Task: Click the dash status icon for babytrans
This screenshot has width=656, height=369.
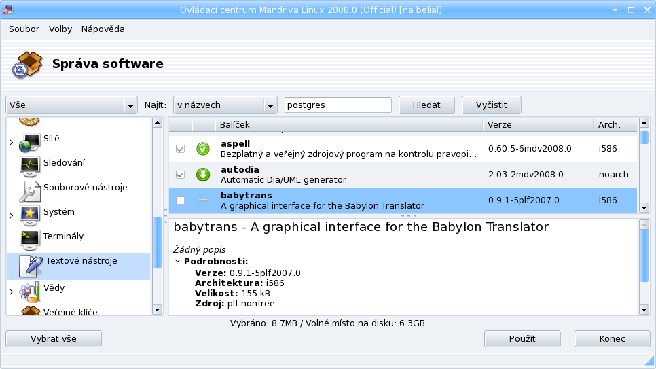Action: (203, 200)
